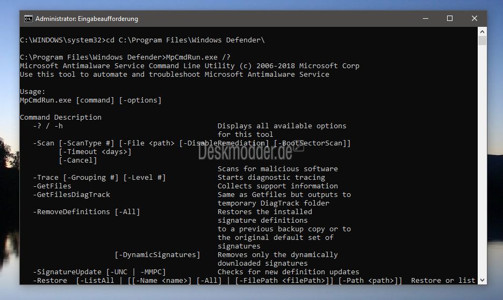
Task: Click the '-? / -h' option text
Action: click(48, 126)
